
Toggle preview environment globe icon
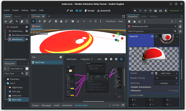pyautogui.click(x=95, y=21)
